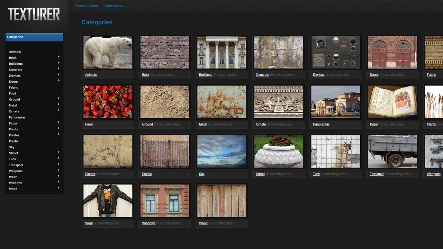Open the rusty Metal thumbnail
This screenshot has height=249, width=443.
coord(222,102)
